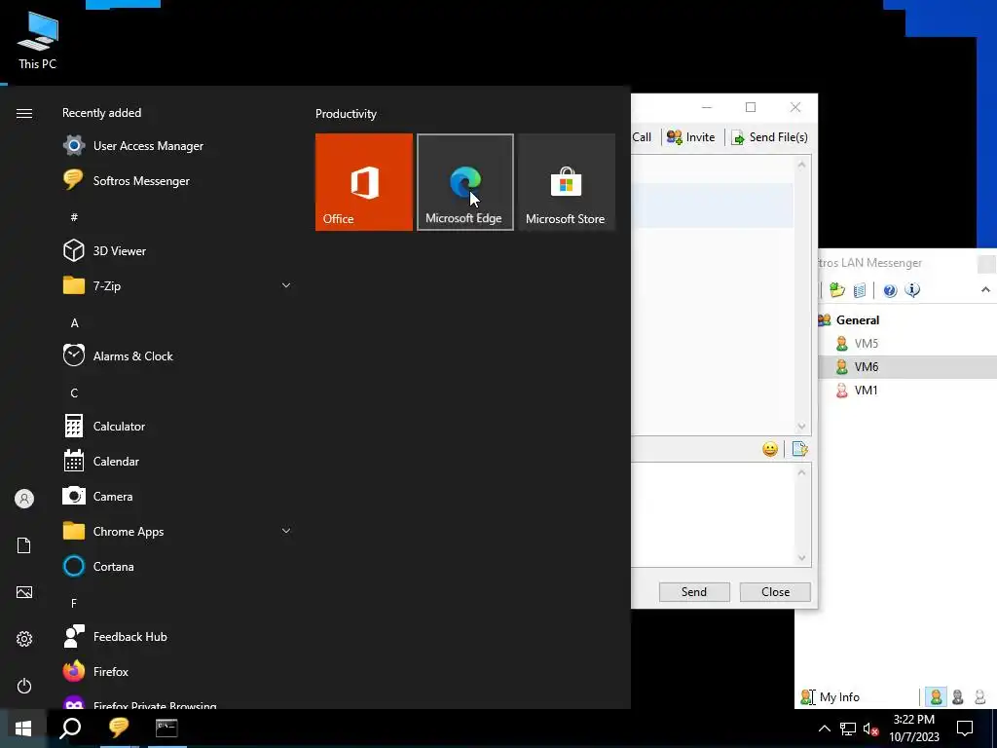
Task: Open the Start menu power options
Action: [24, 686]
